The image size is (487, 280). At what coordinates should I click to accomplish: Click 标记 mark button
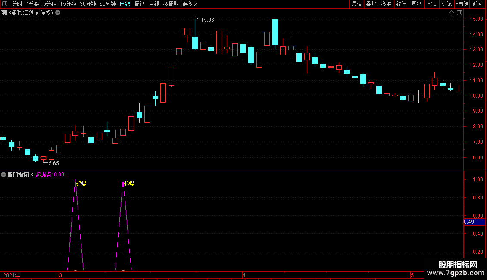tap(446, 4)
